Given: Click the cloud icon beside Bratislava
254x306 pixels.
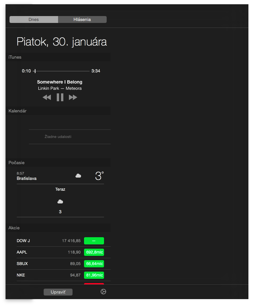Looking at the screenshot, I should pyautogui.click(x=78, y=176).
